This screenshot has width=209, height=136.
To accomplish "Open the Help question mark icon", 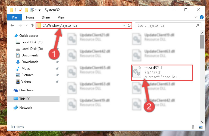I will tap(202, 17).
